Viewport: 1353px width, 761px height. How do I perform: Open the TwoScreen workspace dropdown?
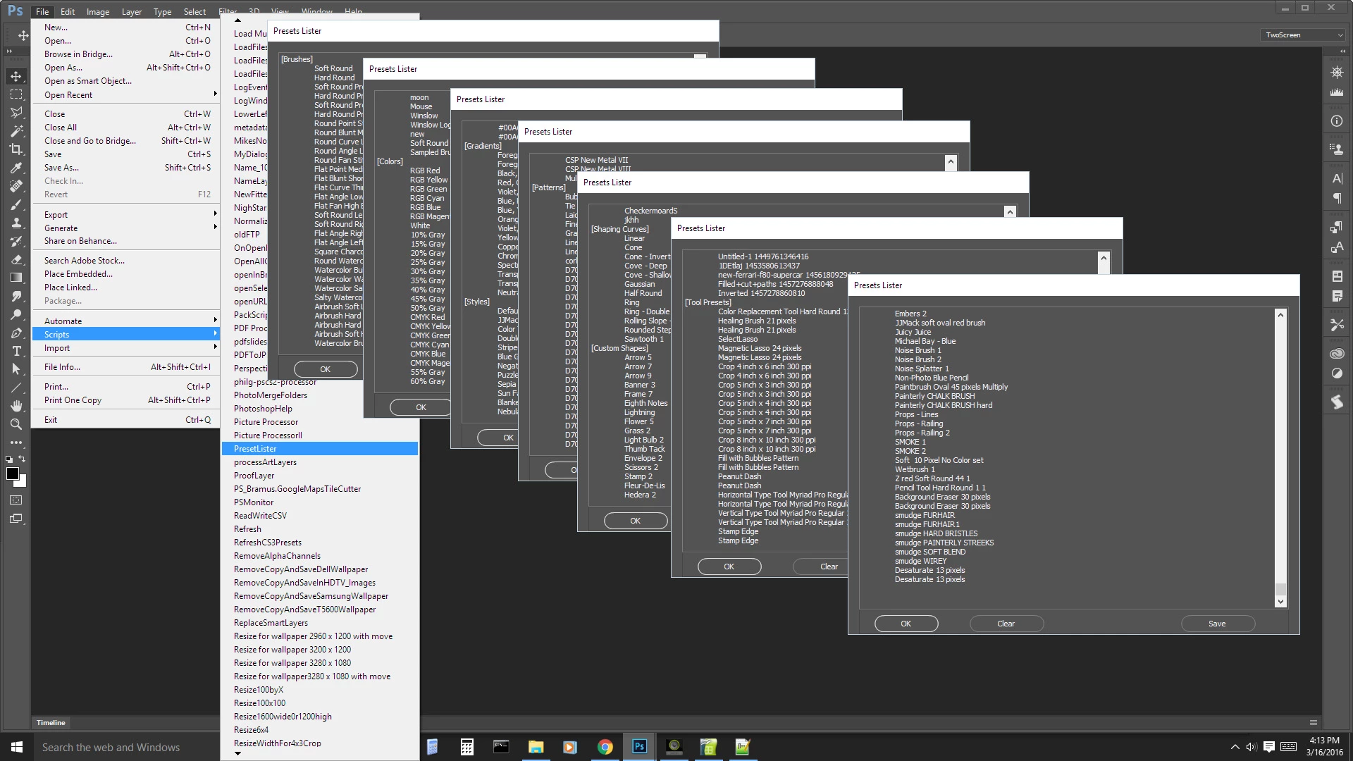(x=1303, y=35)
